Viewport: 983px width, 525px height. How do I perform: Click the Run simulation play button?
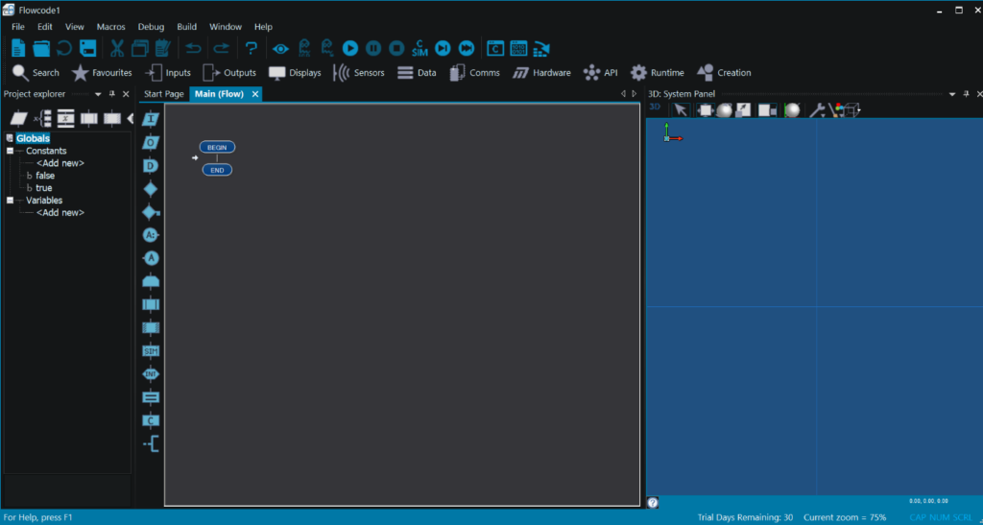point(350,48)
